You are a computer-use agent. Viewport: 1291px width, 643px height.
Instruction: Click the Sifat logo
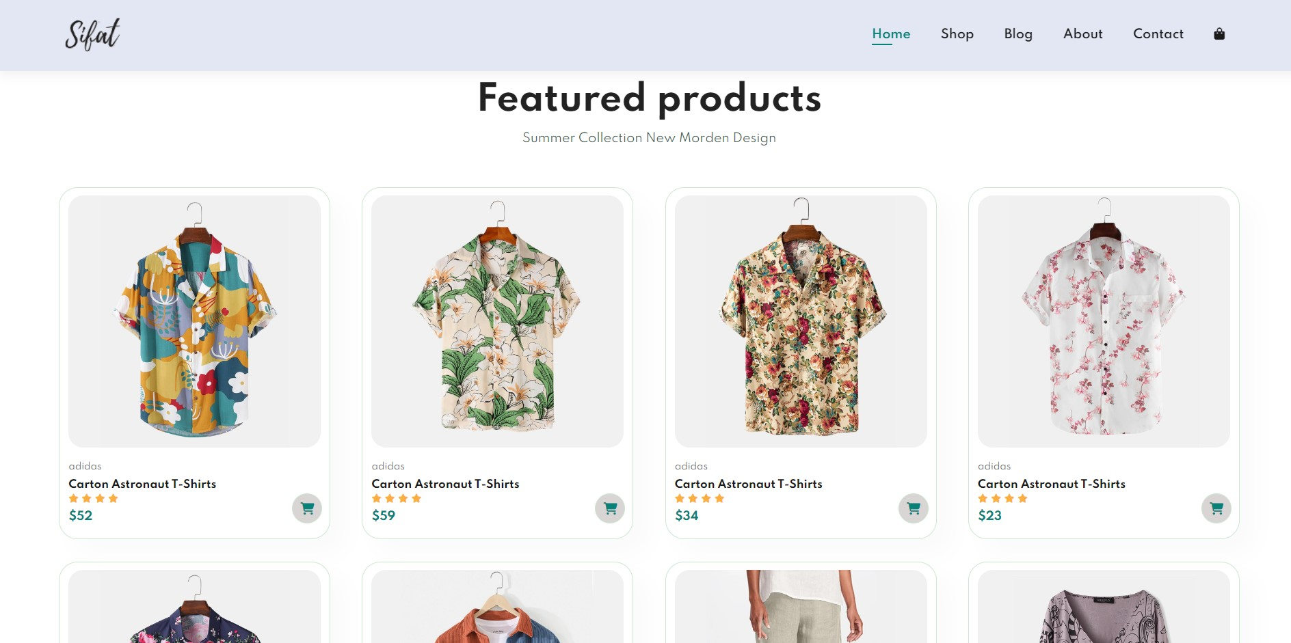[92, 35]
